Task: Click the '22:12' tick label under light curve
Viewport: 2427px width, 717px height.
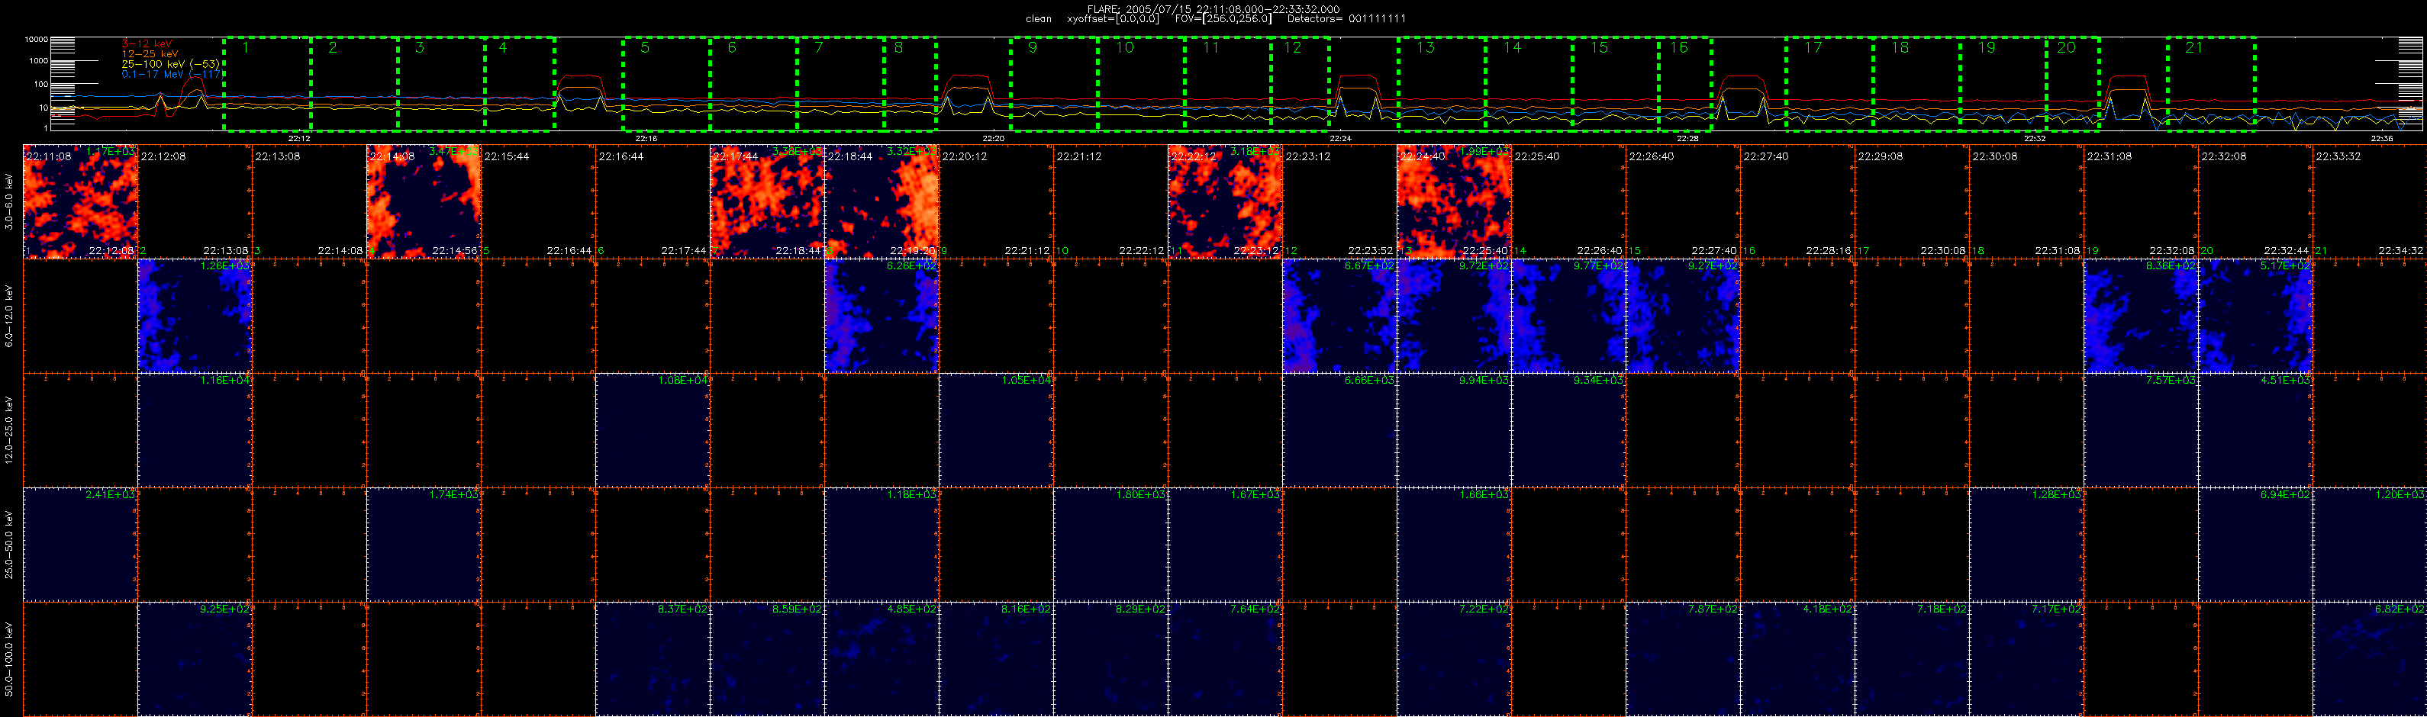Action: click(x=300, y=139)
